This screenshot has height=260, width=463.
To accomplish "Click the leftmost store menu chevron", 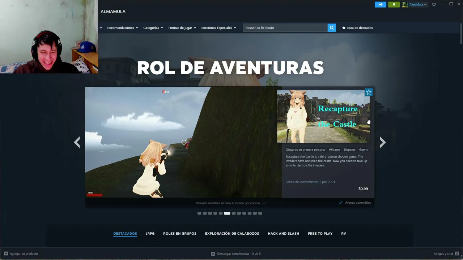I will [x=101, y=28].
